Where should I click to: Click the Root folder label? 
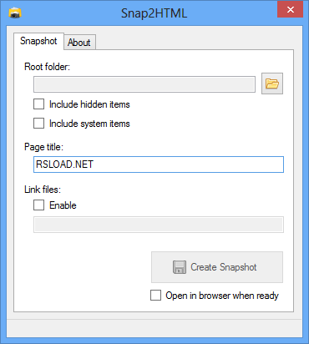pyautogui.click(x=47, y=67)
